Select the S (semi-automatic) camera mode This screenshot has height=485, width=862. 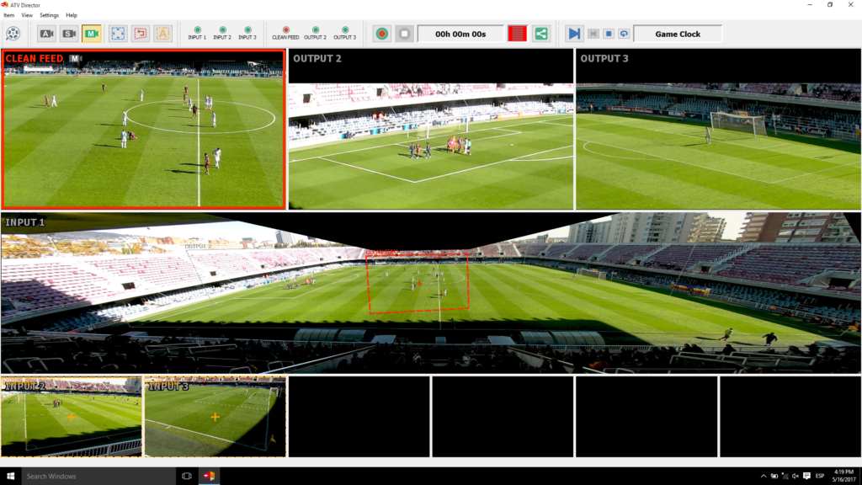pos(69,34)
